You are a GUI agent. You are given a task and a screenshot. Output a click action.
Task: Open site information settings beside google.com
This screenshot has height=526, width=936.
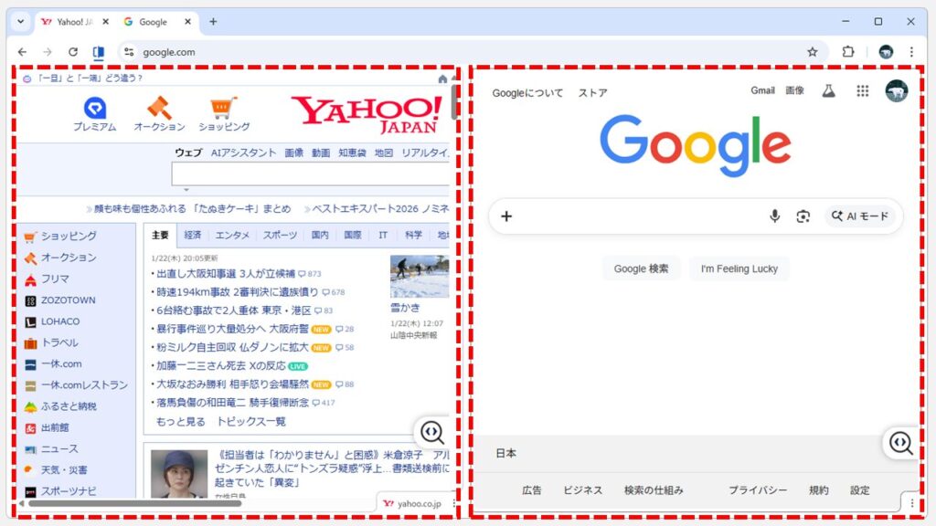(x=129, y=52)
